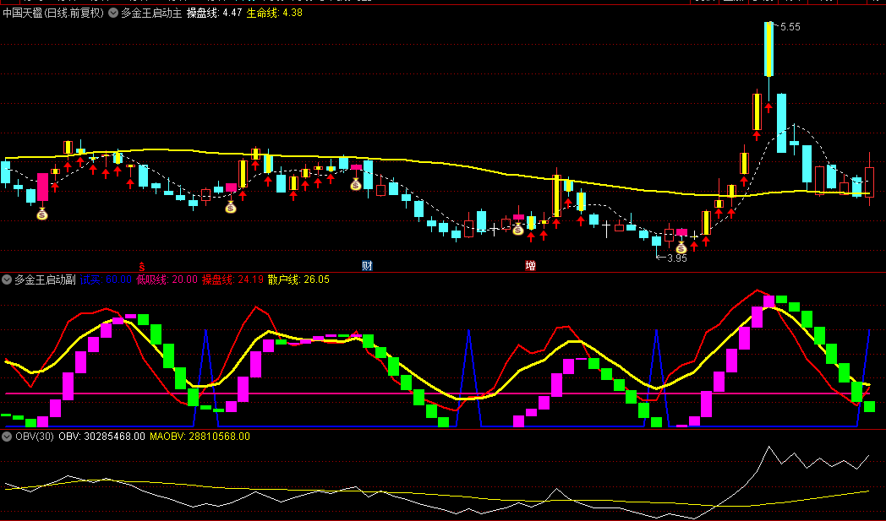886x521 pixels.
Task: Click the 多金王启动主 indicator name
Action: (151, 13)
